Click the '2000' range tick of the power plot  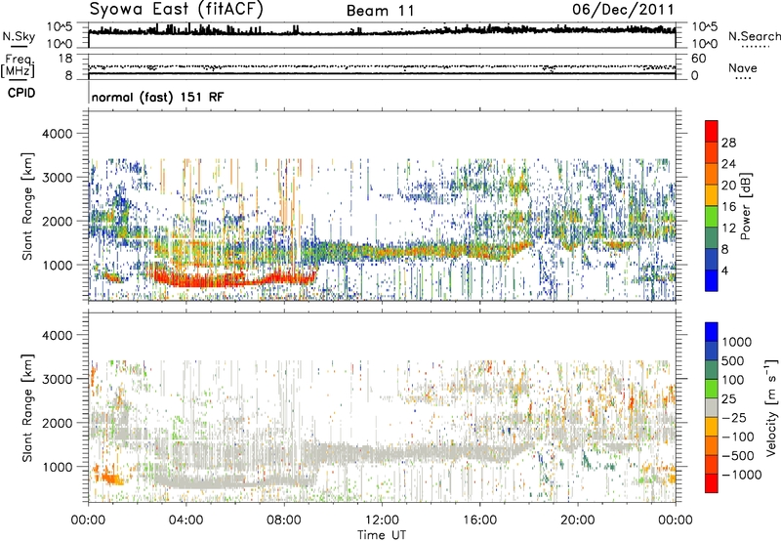click(57, 221)
